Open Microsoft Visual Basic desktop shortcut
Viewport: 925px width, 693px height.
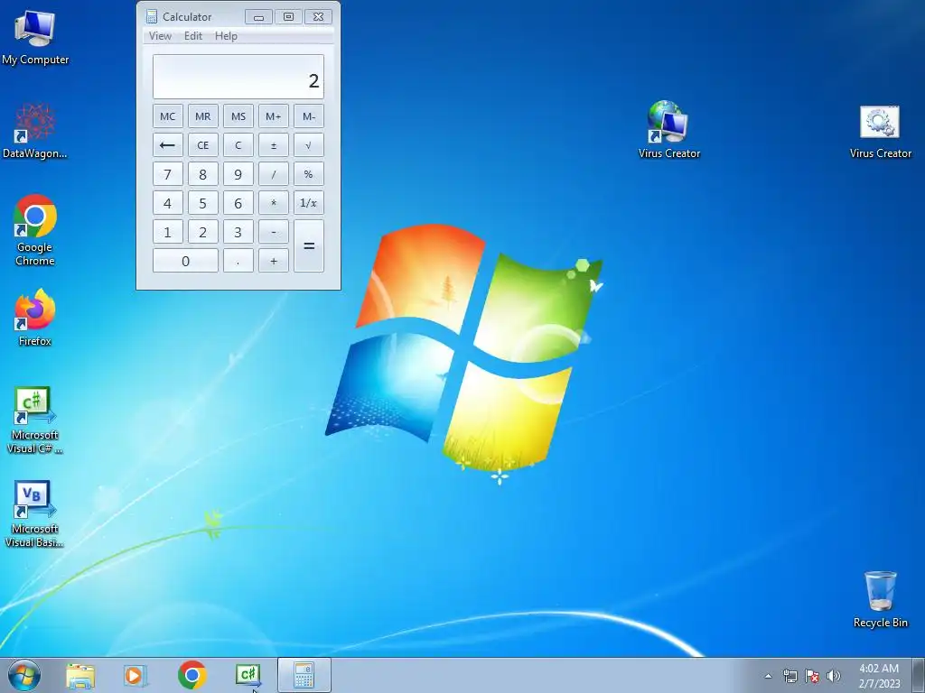[35, 513]
